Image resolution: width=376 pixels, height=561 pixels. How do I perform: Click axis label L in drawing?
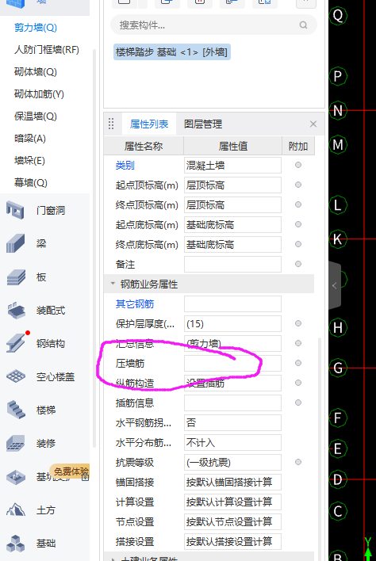click(x=338, y=205)
